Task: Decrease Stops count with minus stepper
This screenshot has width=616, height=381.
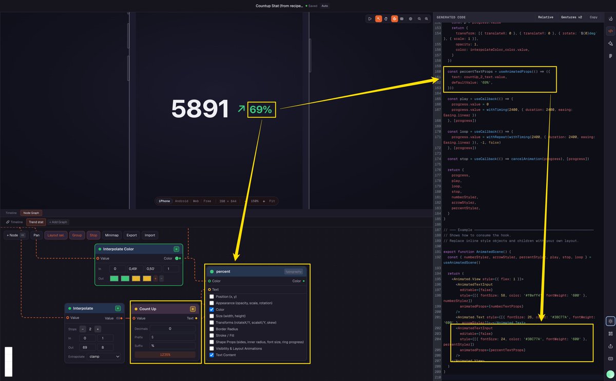Action: coord(83,329)
